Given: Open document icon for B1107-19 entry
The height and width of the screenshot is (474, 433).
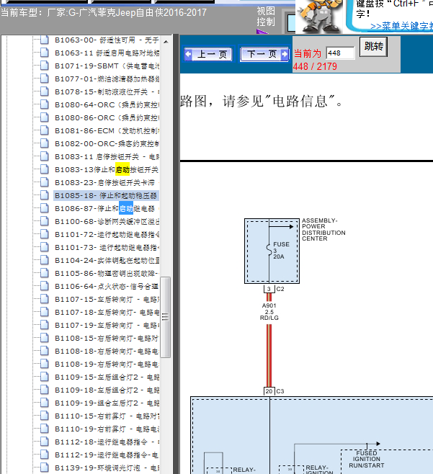Looking at the screenshot, I should click(x=45, y=326).
